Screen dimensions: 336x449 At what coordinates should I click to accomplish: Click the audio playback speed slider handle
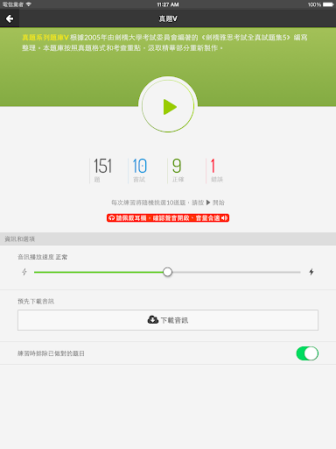(x=167, y=272)
